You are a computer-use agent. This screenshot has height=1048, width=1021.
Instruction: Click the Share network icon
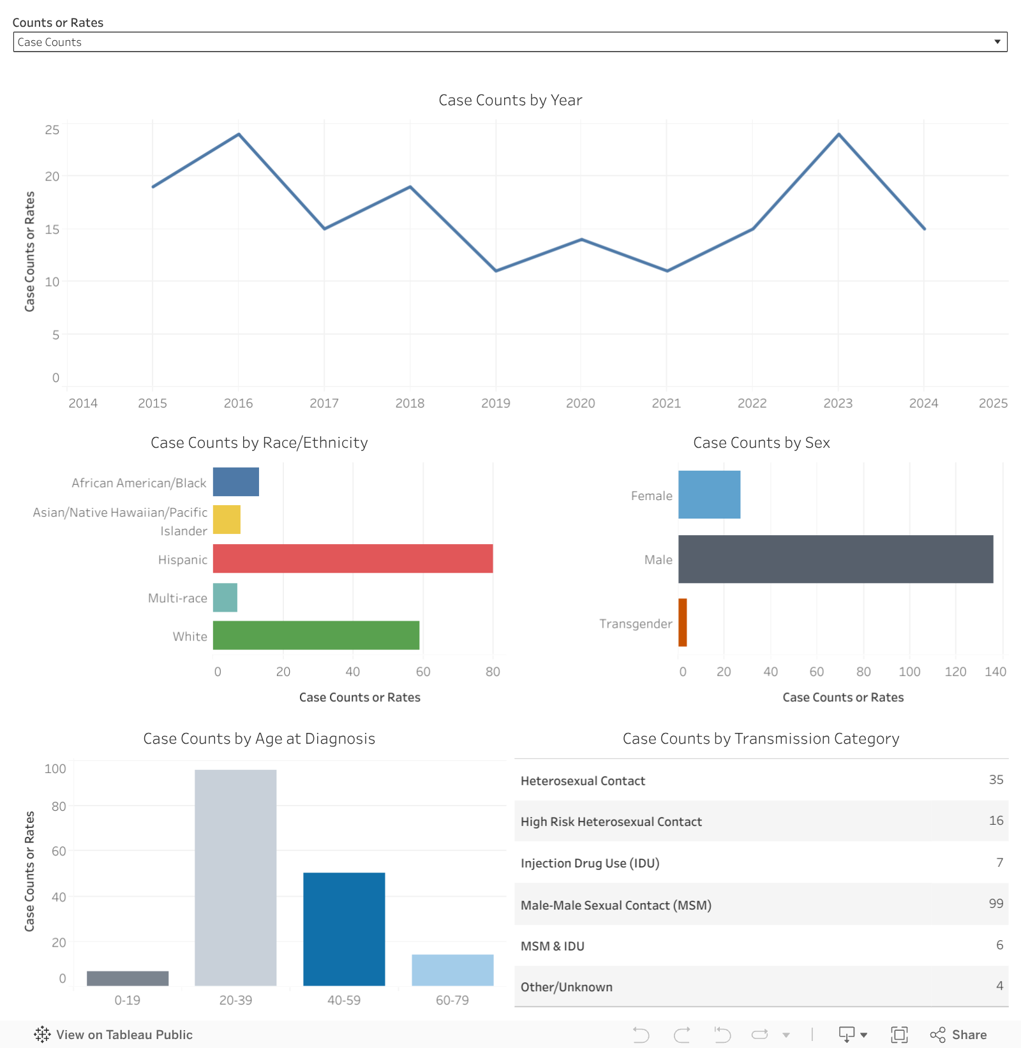pos(938,1035)
